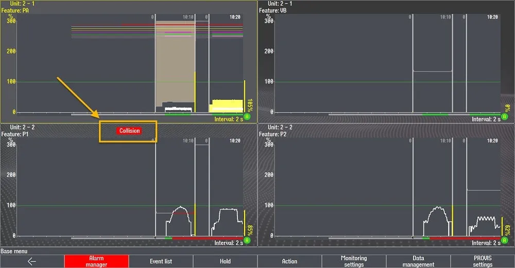The height and width of the screenshot is (268, 515).
Task: Click the 85% value in P1 panel
Action: coord(250,230)
